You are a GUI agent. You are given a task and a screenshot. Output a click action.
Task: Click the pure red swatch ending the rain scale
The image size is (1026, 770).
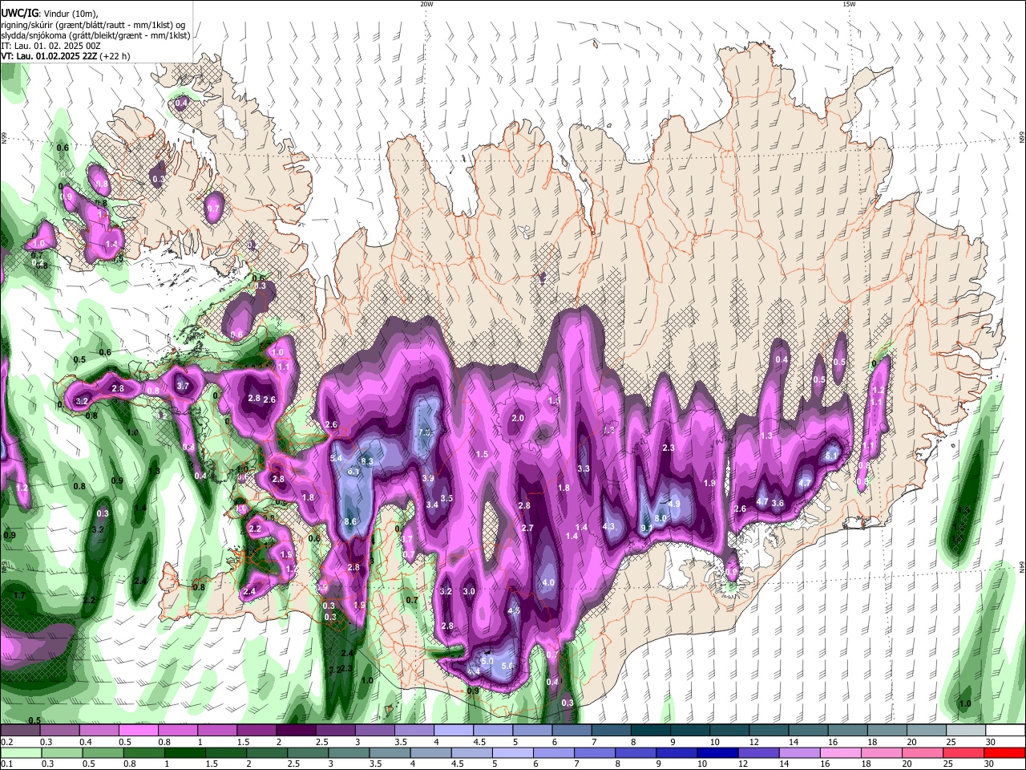[1005, 753]
